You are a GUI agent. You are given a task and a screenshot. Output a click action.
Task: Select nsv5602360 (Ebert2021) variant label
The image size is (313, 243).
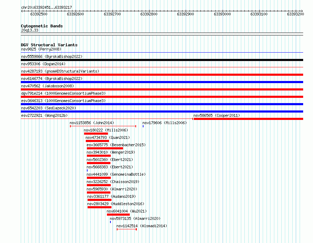click(x=110, y=160)
